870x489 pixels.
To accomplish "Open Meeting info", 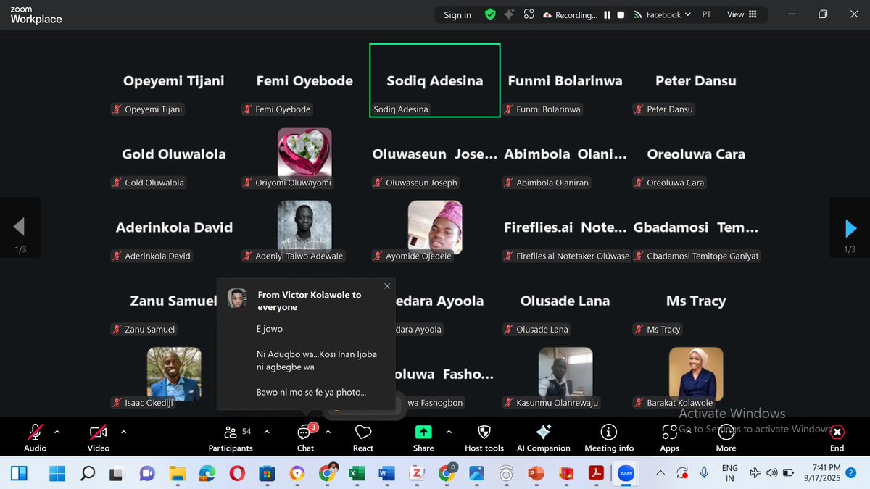I will [x=609, y=437].
